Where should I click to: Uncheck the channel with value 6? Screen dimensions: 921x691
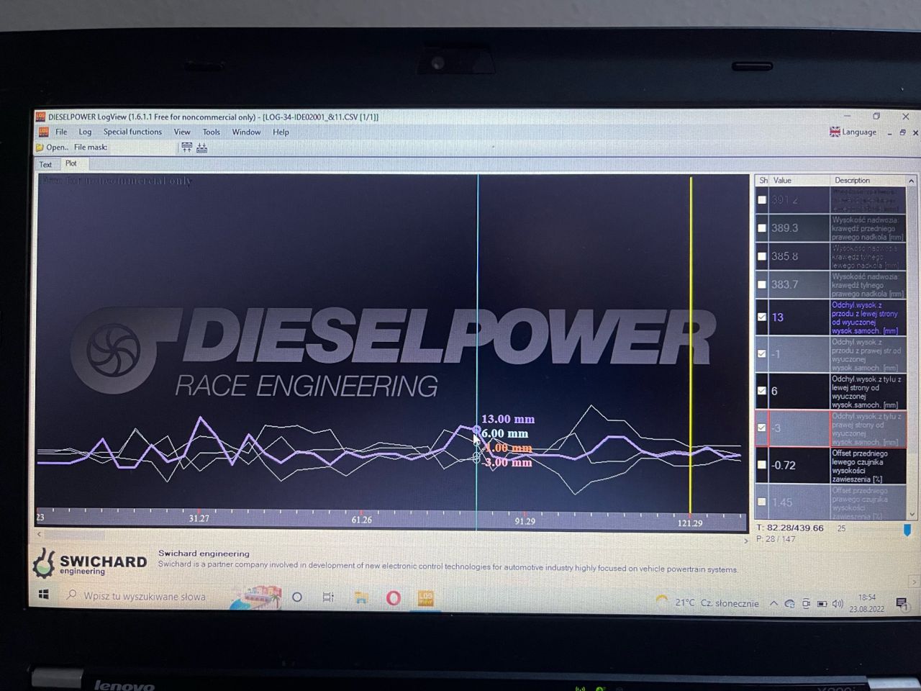tap(762, 391)
